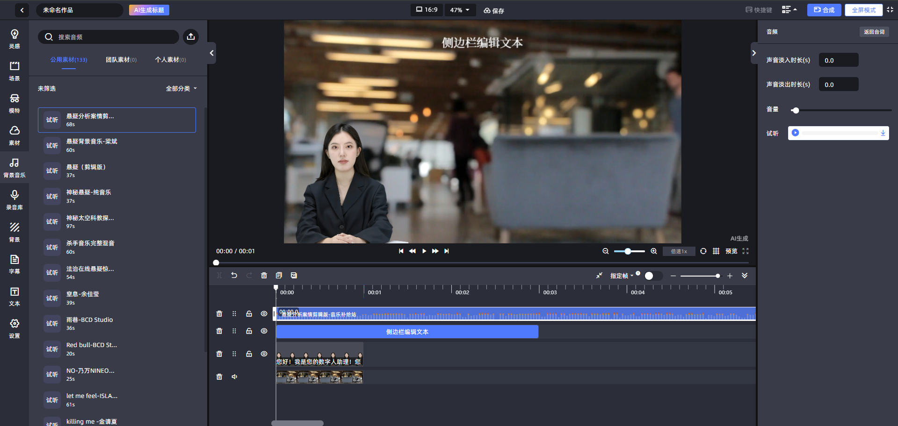The height and width of the screenshot is (426, 898).
Task: Go back using the top-left arrow button
Action: (x=22, y=10)
